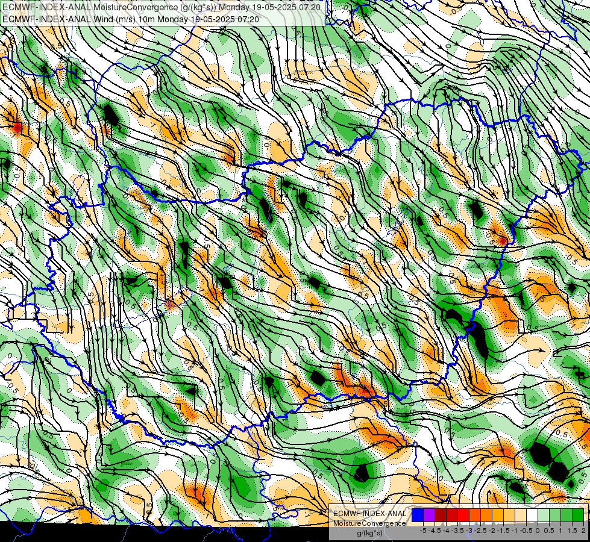Select the light orange swatch between -1.5 and -1
The image size is (590, 542).
(x=509, y=516)
